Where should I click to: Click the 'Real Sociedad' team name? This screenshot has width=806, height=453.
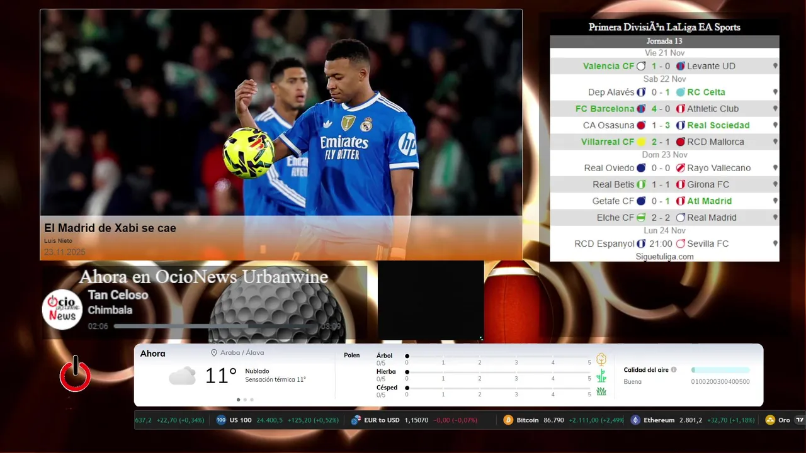[718, 125]
